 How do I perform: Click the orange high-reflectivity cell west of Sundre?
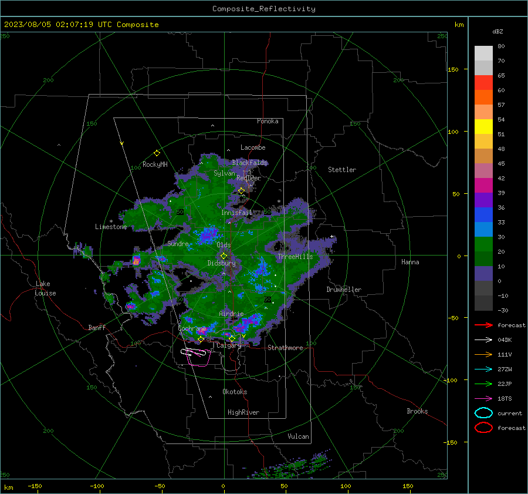(x=136, y=261)
